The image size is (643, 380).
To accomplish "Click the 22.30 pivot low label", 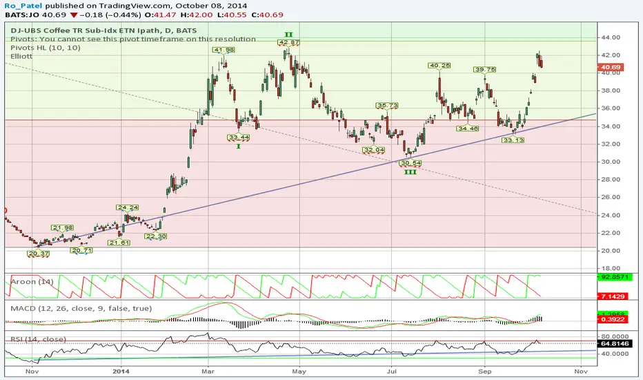I will click(155, 236).
